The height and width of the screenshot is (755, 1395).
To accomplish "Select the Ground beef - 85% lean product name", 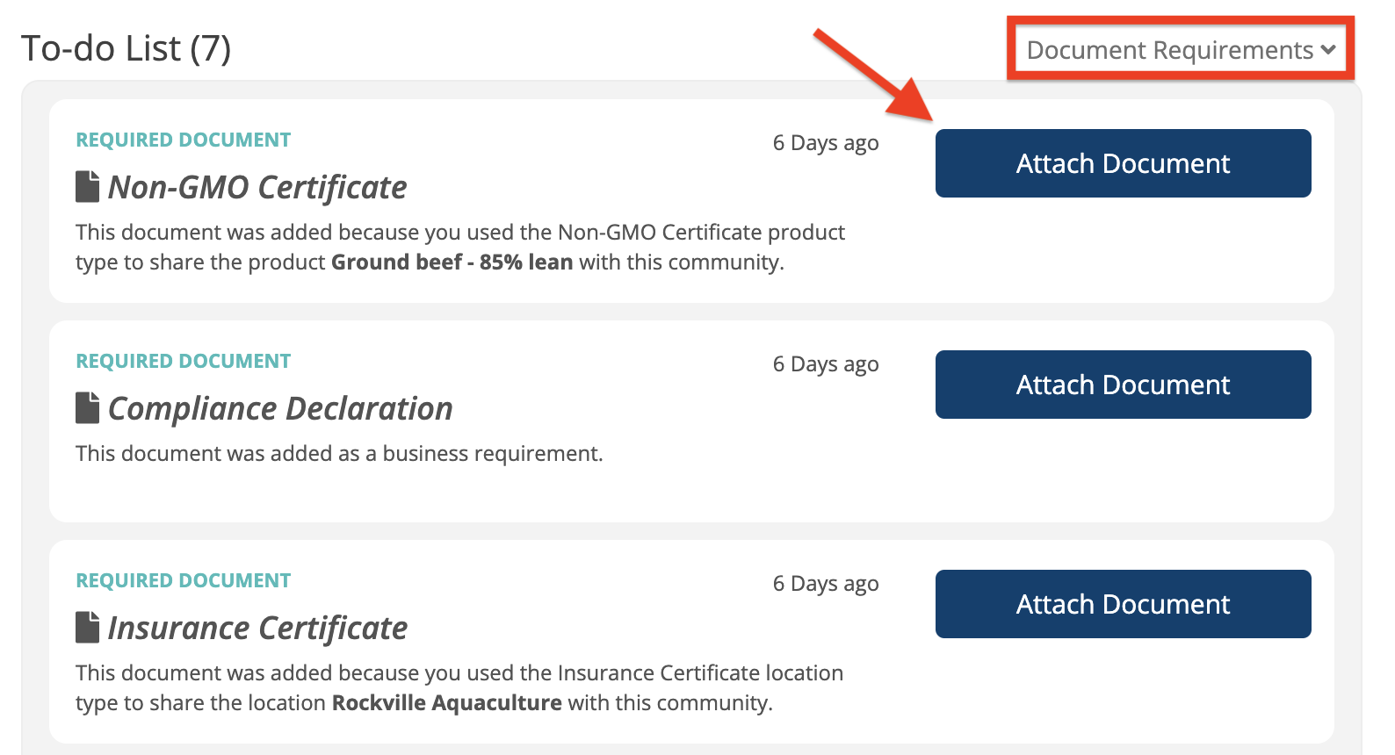I will pyautogui.click(x=452, y=262).
